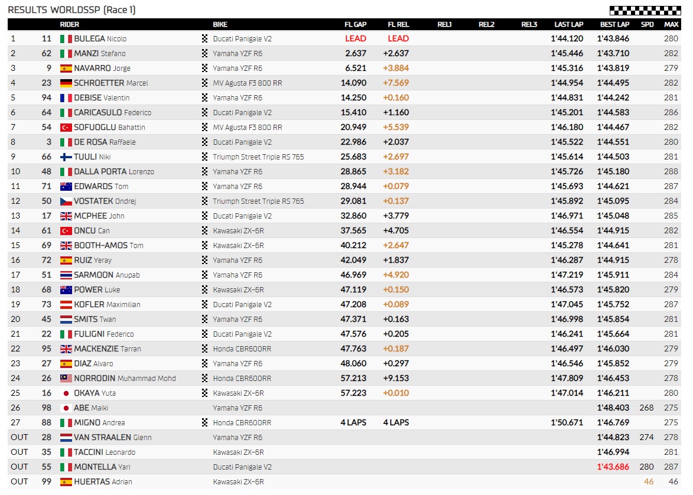Click the SPD value 268 in ABE row

(x=646, y=408)
